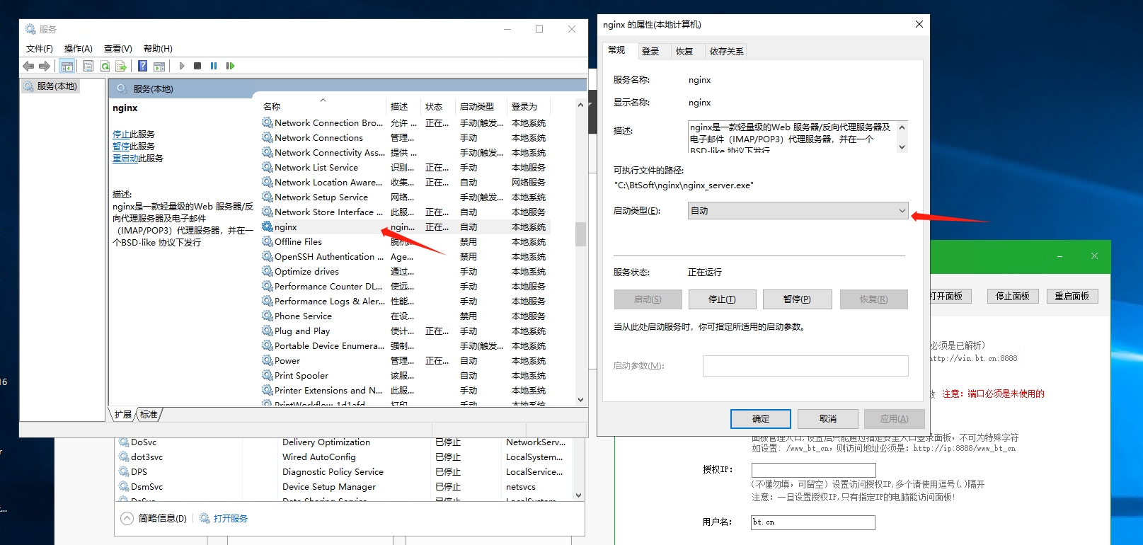Click the services list scroll-down arrow
The image size is (1143, 545).
[580, 400]
